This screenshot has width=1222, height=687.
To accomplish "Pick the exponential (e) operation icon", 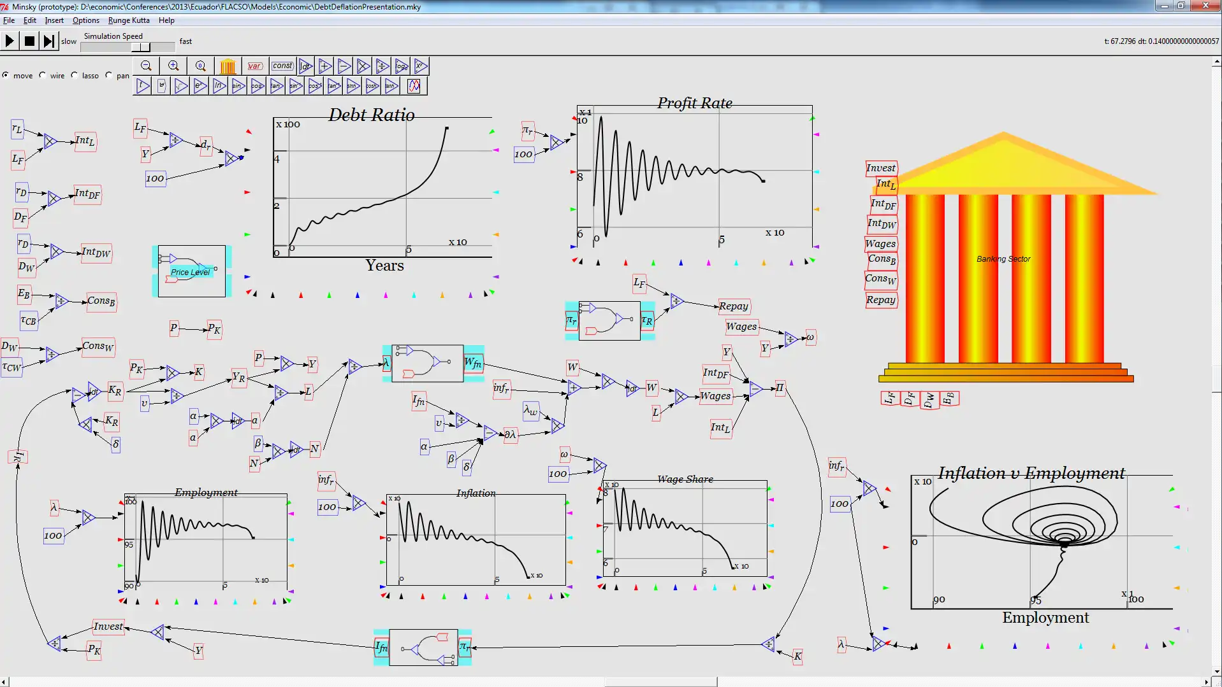I will click(x=200, y=85).
